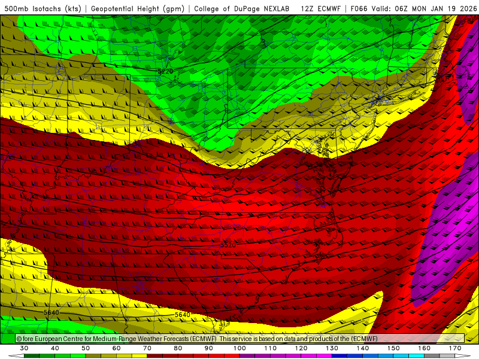Image resolution: width=479 pixels, height=359 pixels.
Task: Click the 60 kts color scale label
Action: pyautogui.click(x=116, y=348)
